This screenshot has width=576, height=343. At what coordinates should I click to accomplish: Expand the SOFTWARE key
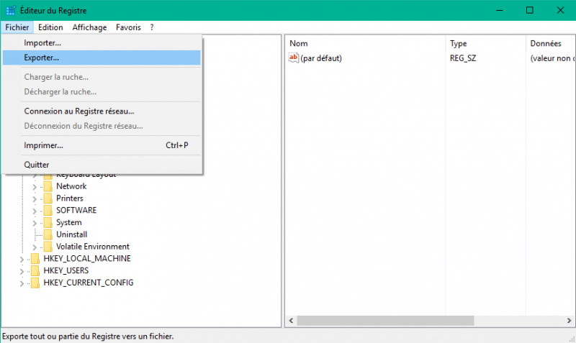34,211
